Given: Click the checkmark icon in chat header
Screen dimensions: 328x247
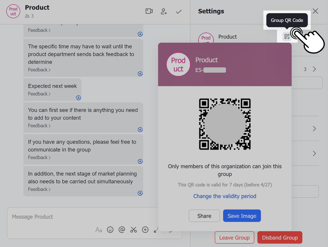Looking at the screenshot, I should tap(179, 12).
